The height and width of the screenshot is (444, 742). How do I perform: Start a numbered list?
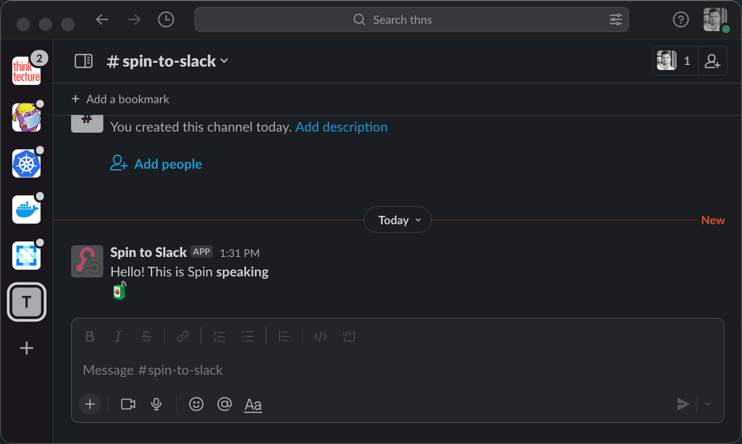[x=219, y=336]
